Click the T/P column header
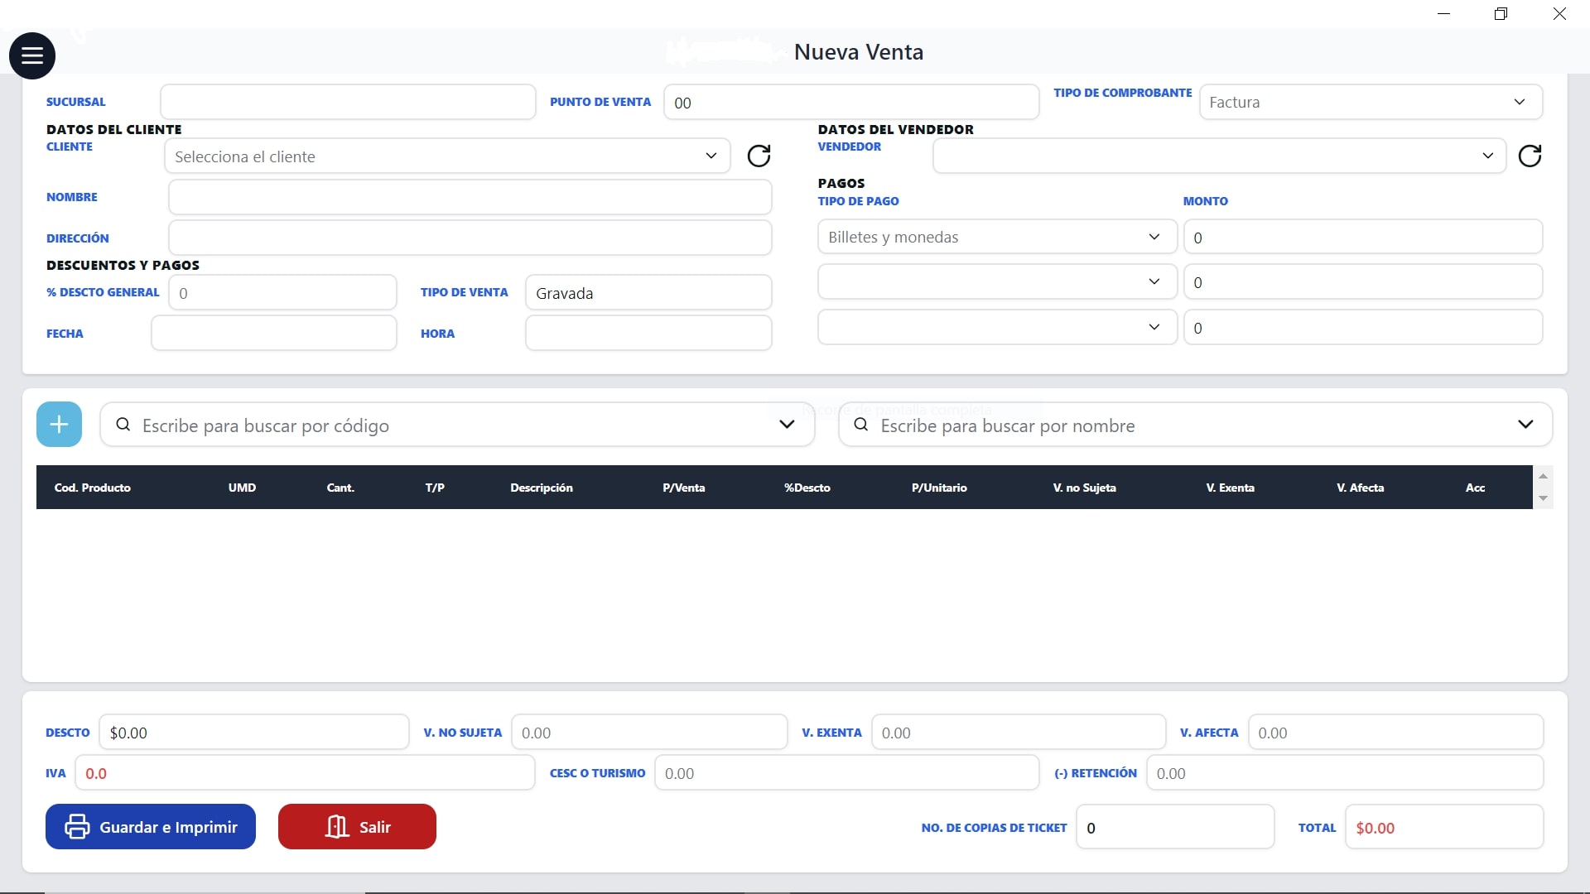Image resolution: width=1590 pixels, height=894 pixels. [x=435, y=488]
